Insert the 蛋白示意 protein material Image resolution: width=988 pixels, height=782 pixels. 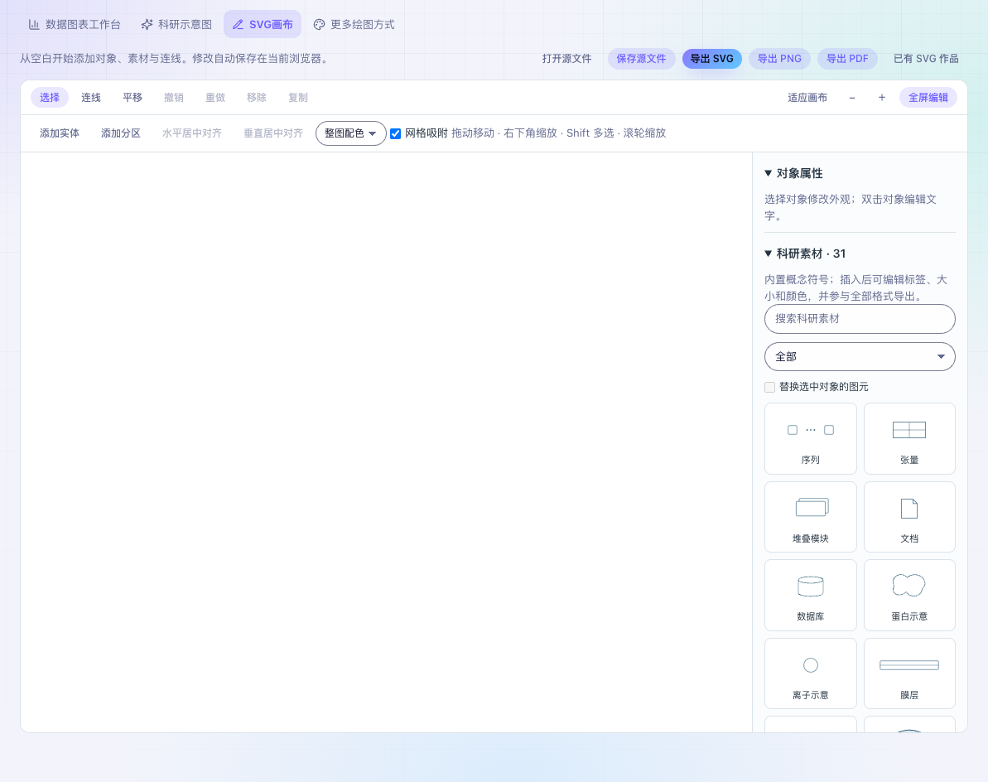(x=909, y=595)
